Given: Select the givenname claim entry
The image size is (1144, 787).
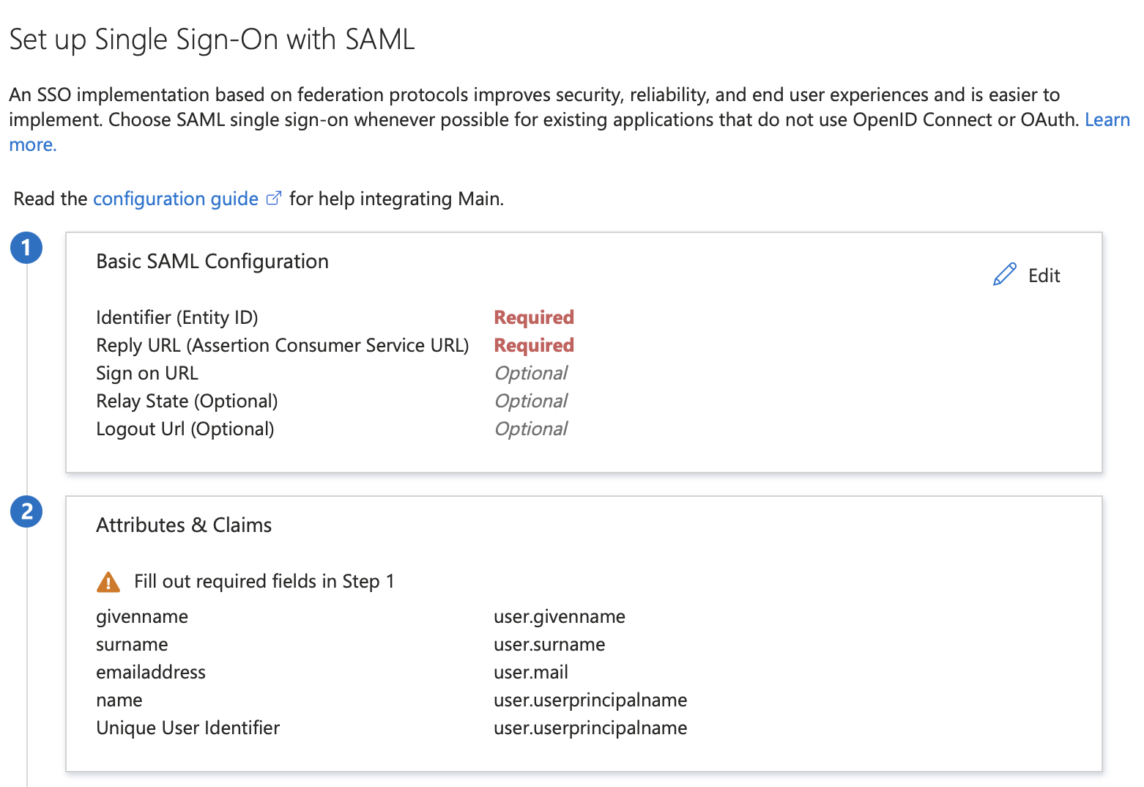Looking at the screenshot, I should tap(141, 616).
